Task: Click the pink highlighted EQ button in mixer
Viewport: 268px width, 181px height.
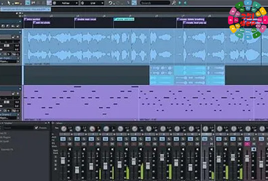Action: [x=247, y=144]
